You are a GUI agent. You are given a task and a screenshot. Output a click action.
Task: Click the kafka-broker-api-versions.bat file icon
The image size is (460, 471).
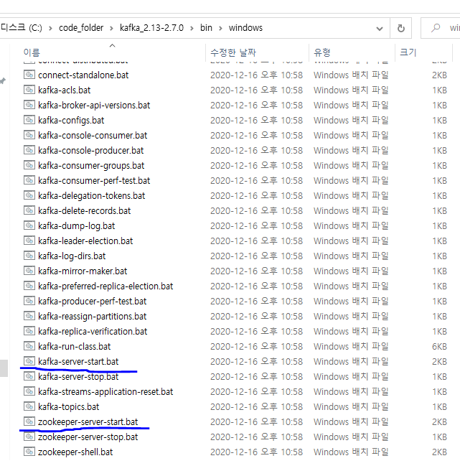pyautogui.click(x=29, y=105)
